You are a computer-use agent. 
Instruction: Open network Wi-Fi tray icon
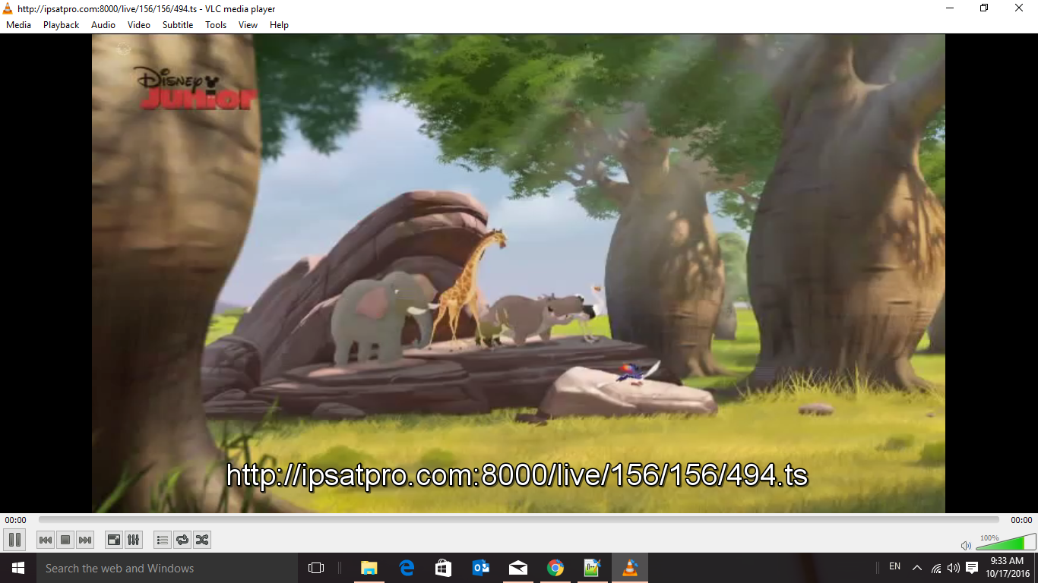pos(936,568)
